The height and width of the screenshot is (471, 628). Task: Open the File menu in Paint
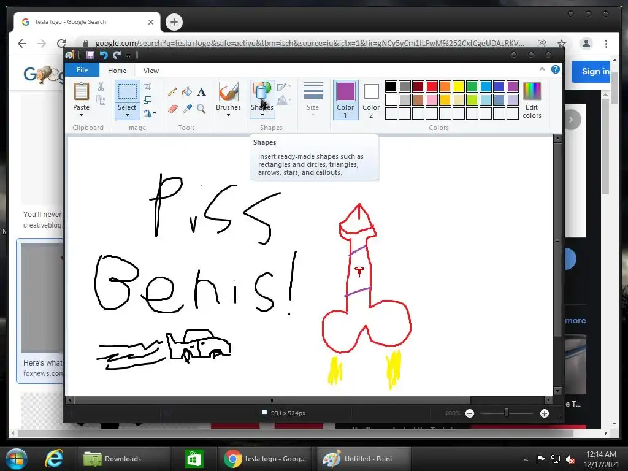point(82,70)
